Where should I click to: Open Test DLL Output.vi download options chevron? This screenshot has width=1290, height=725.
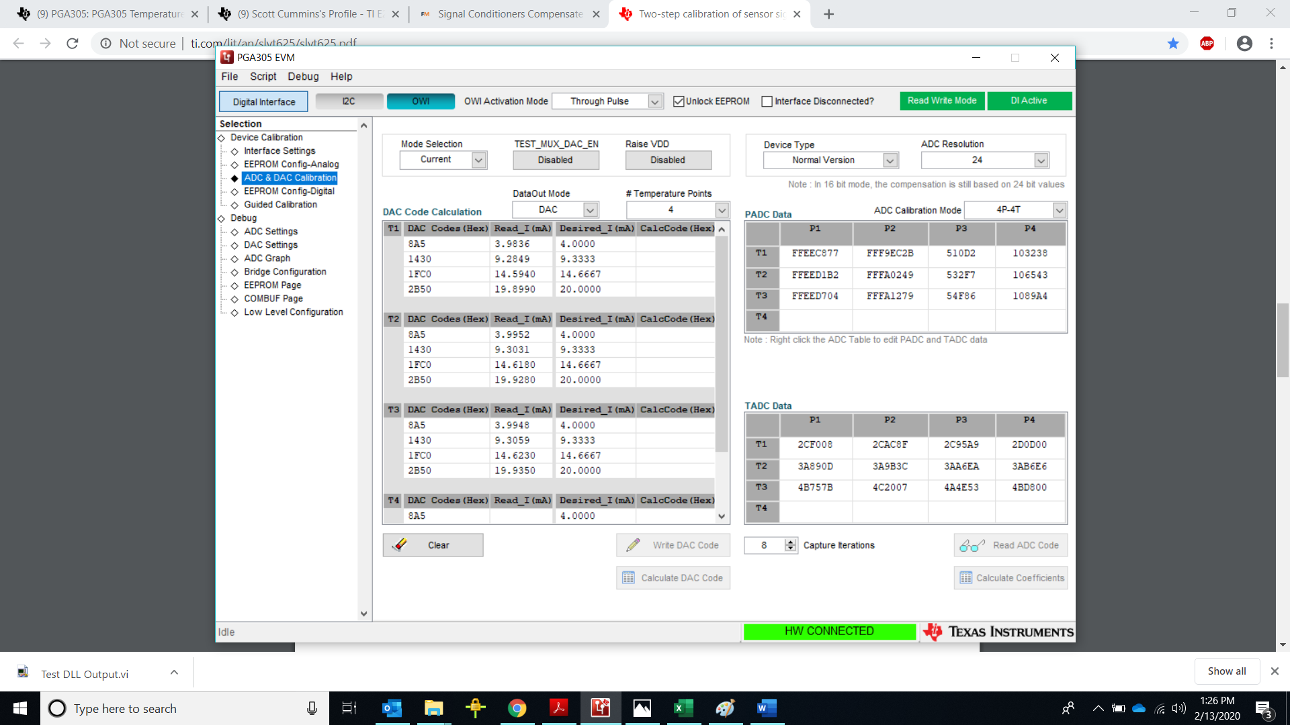point(174,672)
